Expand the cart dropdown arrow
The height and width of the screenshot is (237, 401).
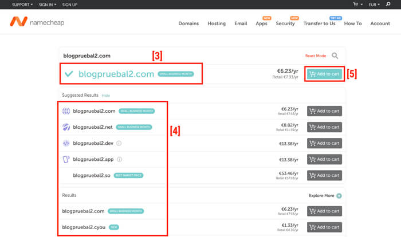tap(361, 5)
